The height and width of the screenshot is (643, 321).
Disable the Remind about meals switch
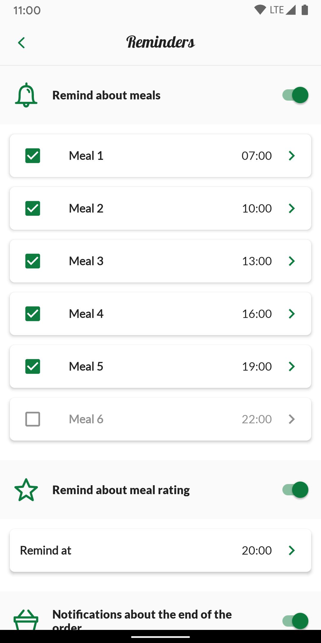click(x=295, y=95)
